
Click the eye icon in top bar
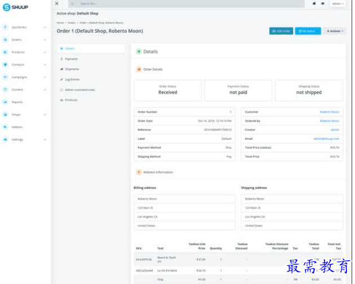click(323, 3)
